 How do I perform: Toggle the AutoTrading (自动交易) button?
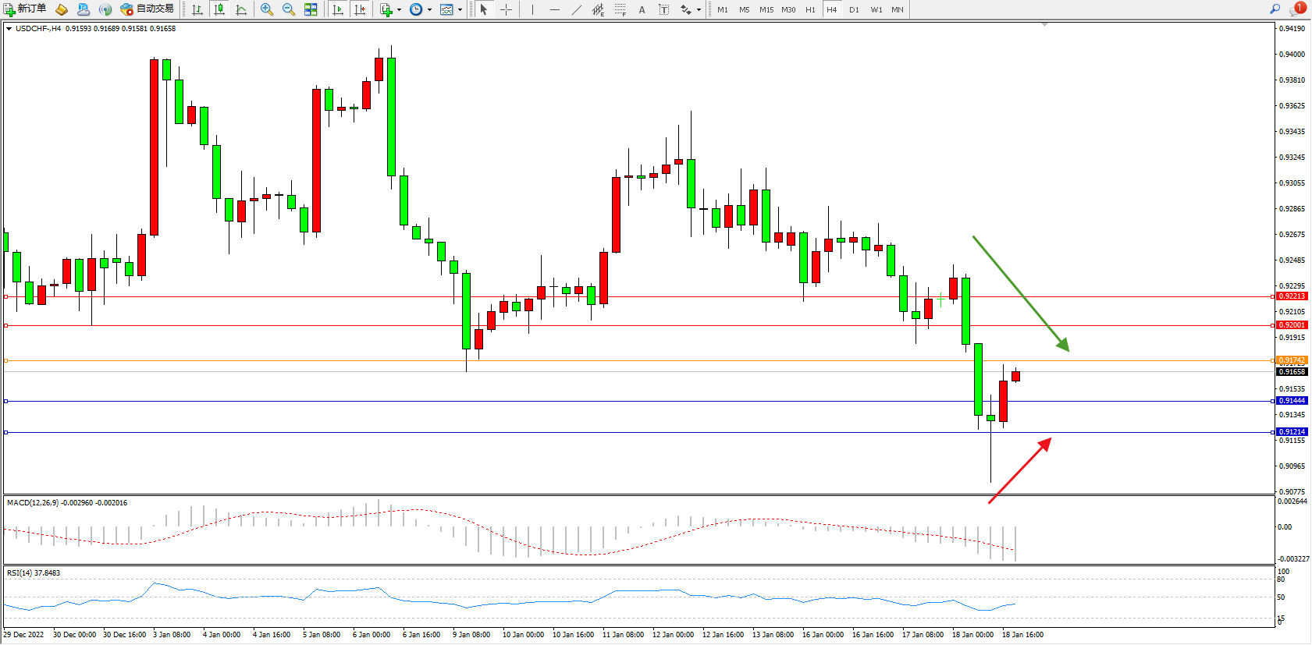pyautogui.click(x=147, y=9)
